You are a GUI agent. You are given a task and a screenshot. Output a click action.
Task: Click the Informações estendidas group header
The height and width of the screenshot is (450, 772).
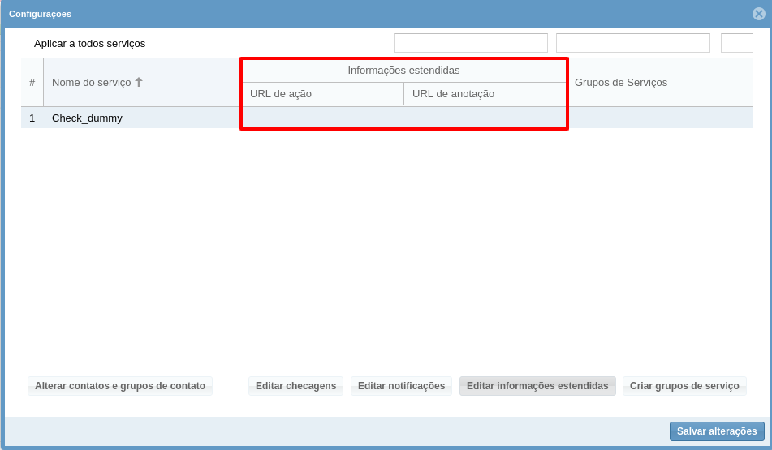pos(403,71)
